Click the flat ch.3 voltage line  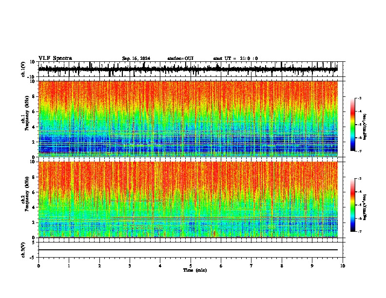click(188, 250)
